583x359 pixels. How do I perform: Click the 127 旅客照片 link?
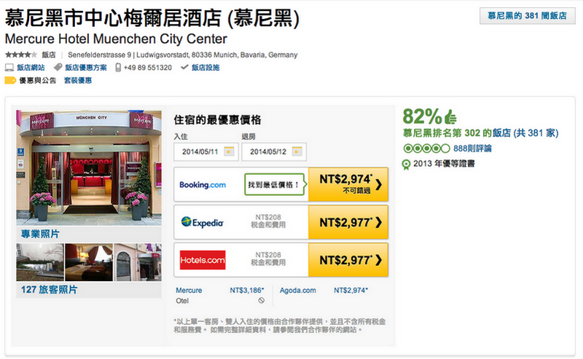click(x=49, y=290)
